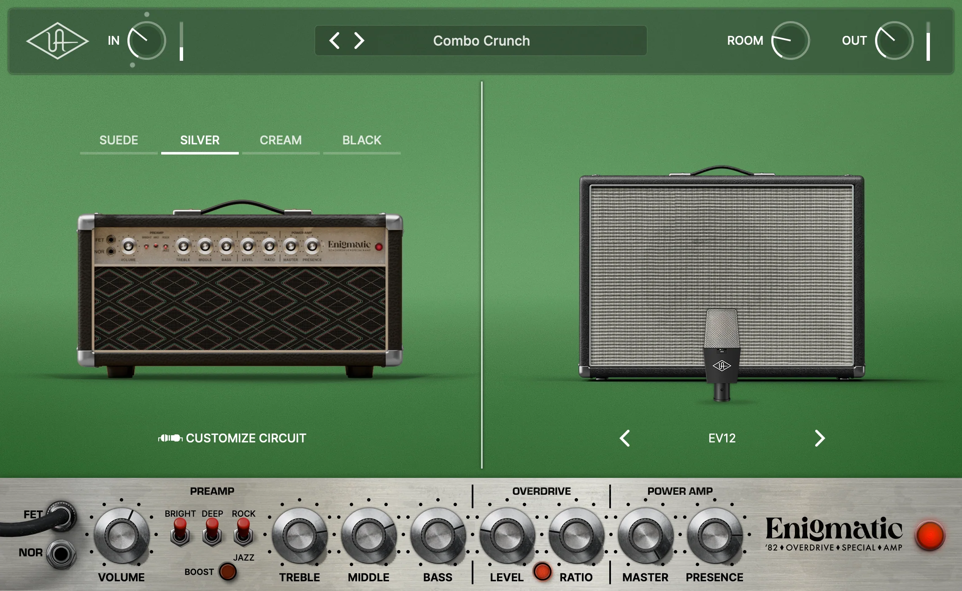
Task: Click the MASTER knob
Action: (x=646, y=536)
